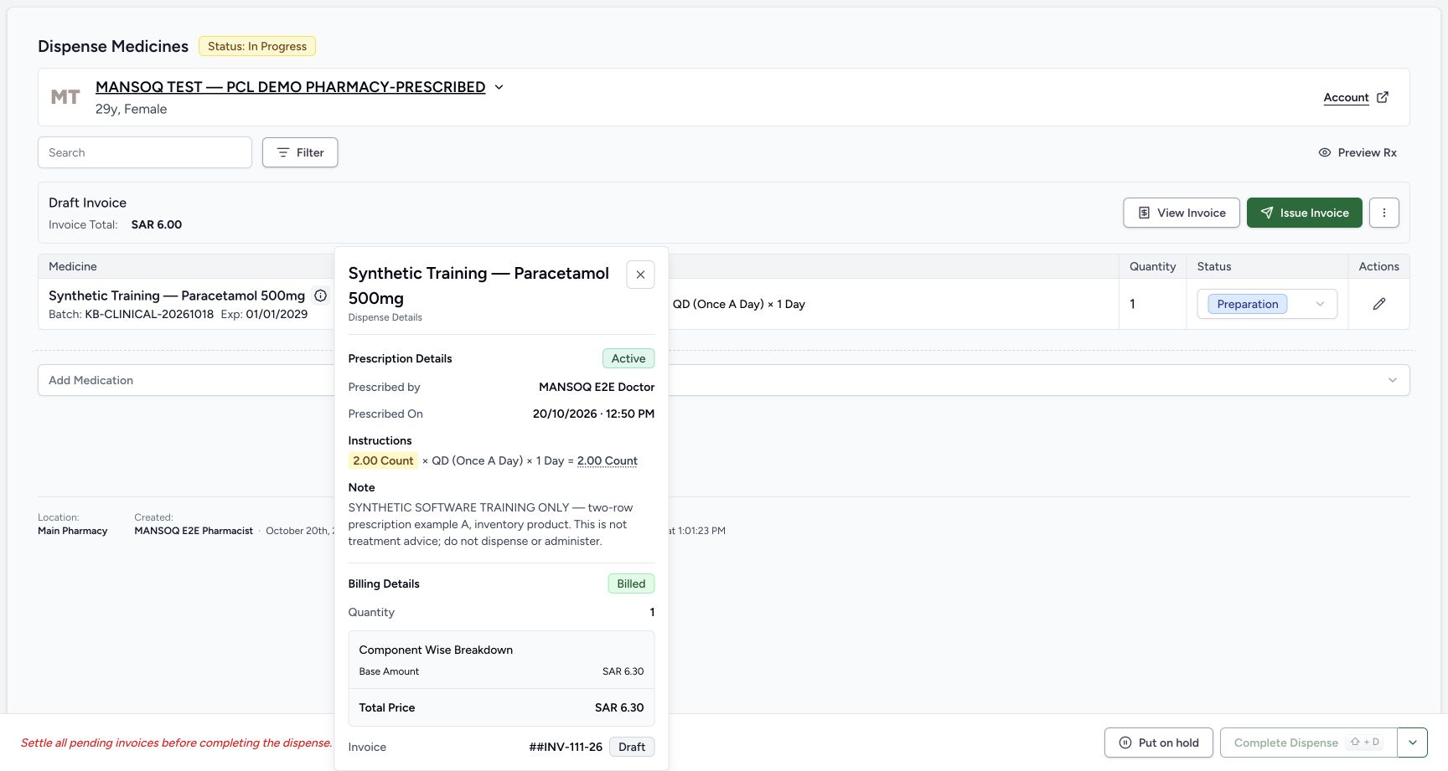Click the Filter button
Screen dimensions: 1448x771
pyautogui.click(x=300, y=152)
